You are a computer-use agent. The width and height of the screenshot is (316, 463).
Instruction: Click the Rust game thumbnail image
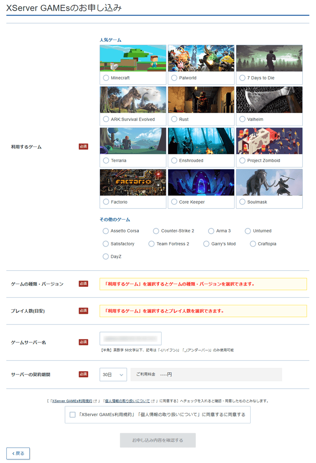(x=201, y=100)
